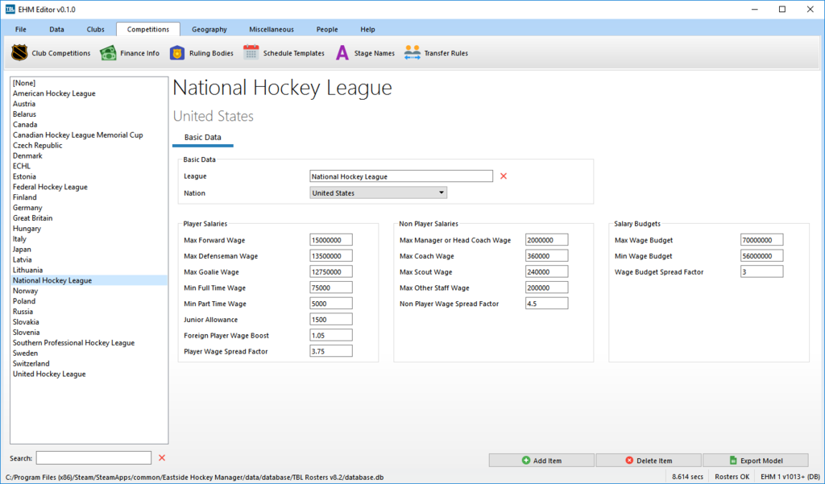
Task: Select Sweden in the league list
Action: coord(89,353)
